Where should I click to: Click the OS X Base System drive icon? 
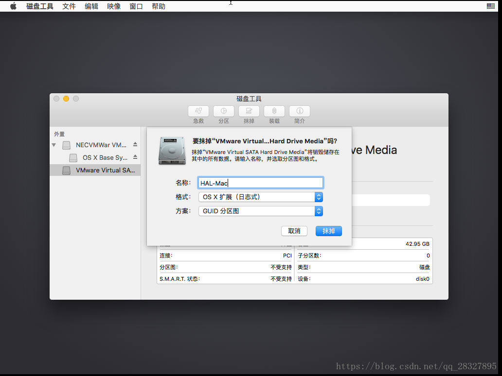pos(73,157)
